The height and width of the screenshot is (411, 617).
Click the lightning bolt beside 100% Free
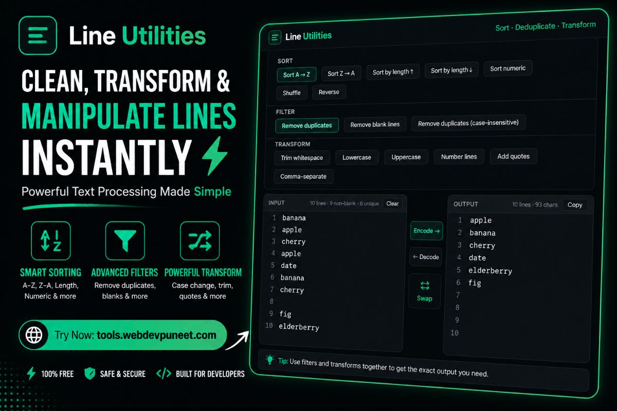31,373
